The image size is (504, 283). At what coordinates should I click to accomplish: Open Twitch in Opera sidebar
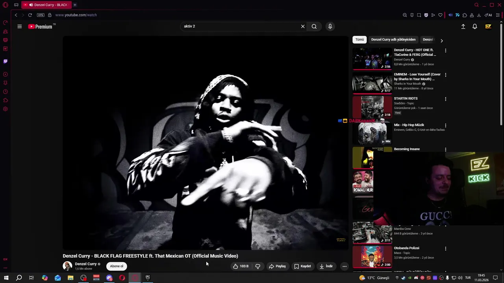pyautogui.click(x=6, y=61)
